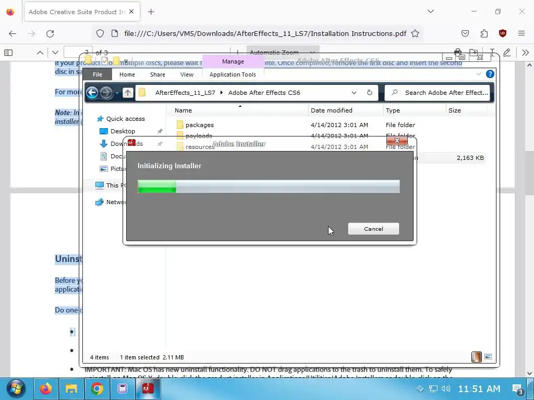Open the PDF draw annotation tool
Image resolution: width=534 pixels, height=400 pixels.
tap(507, 53)
